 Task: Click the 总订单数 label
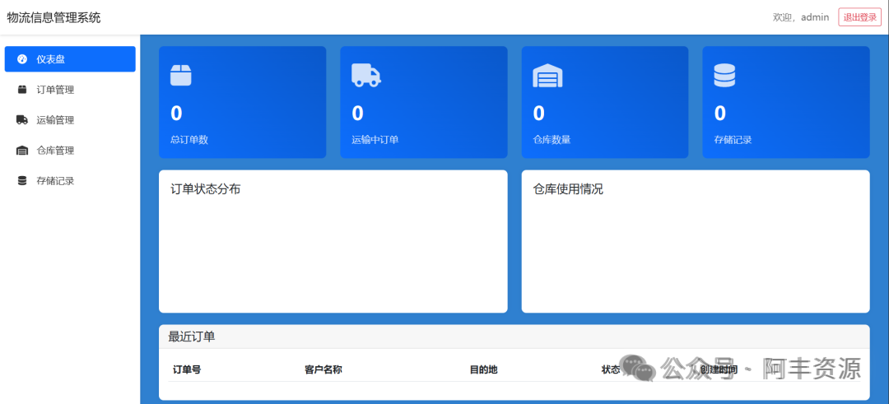pos(189,140)
